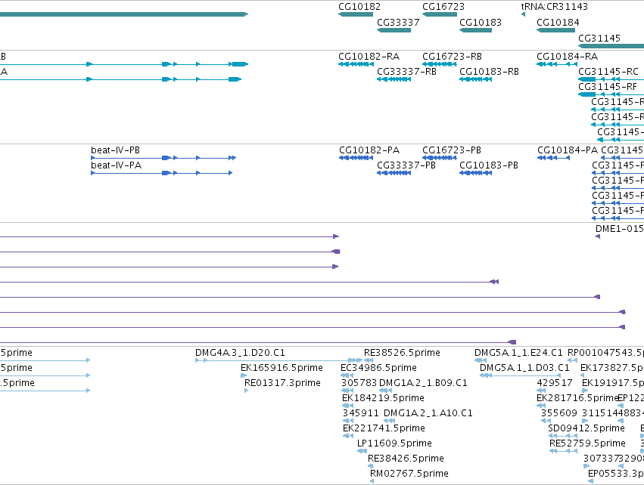This screenshot has height=485, width=644.
Task: Click the beat-IV-PA protein label
Action: [117, 165]
